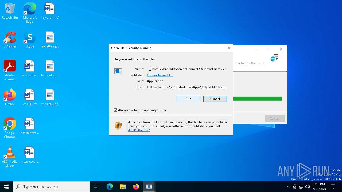Open the clock and date flyout
The height and width of the screenshot is (192, 342).
coord(319,187)
